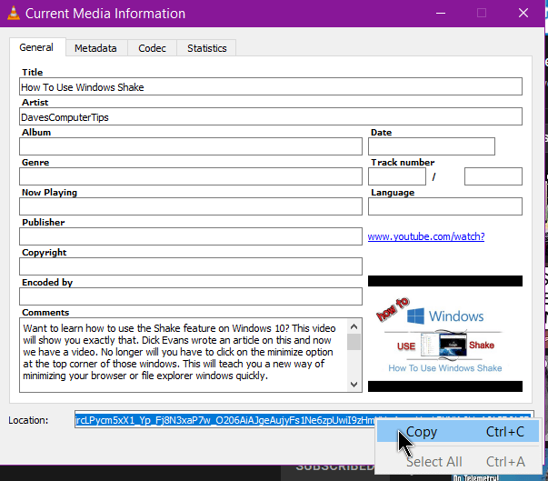
Task: Click the VLC cone icon in title bar
Action: (14, 14)
